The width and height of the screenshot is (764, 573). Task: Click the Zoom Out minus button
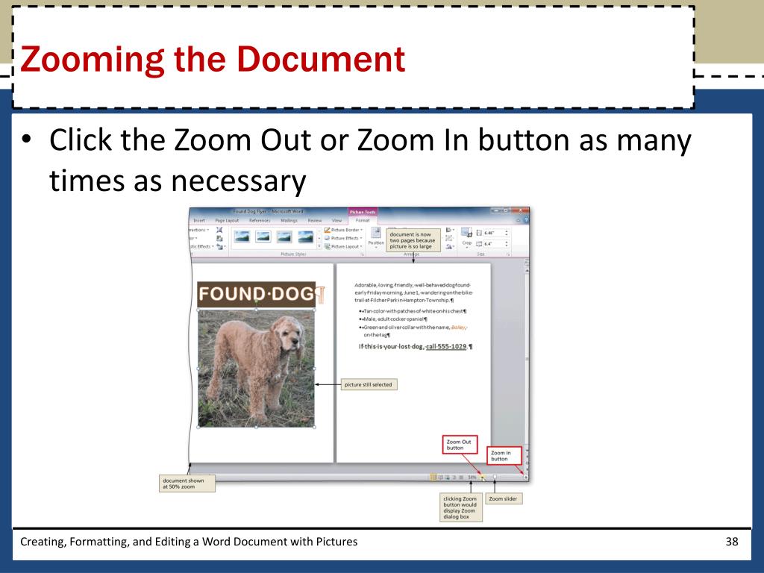point(483,477)
